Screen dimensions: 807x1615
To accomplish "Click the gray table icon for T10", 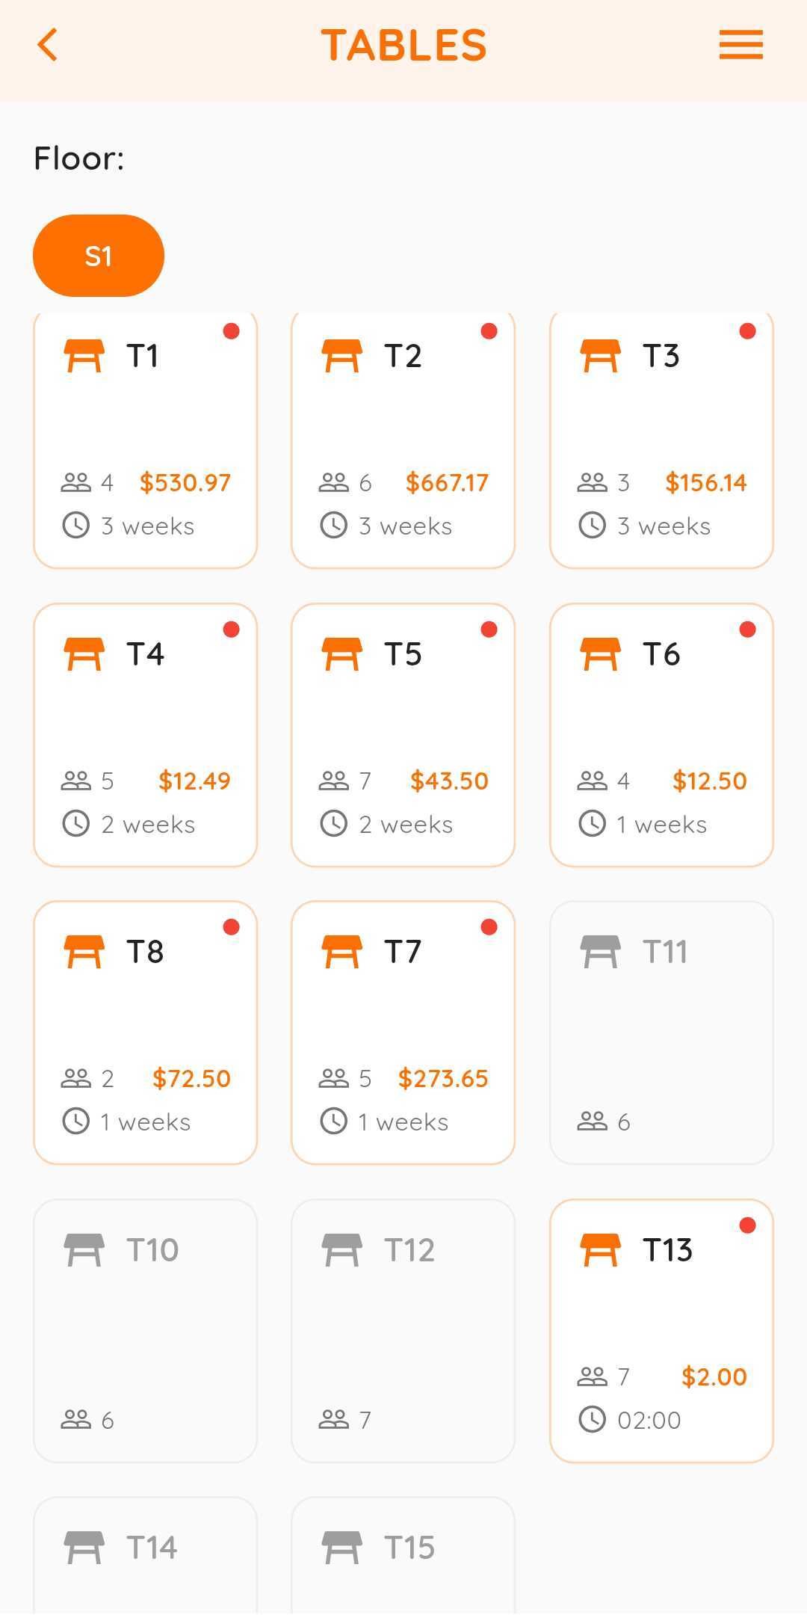I will (83, 1250).
